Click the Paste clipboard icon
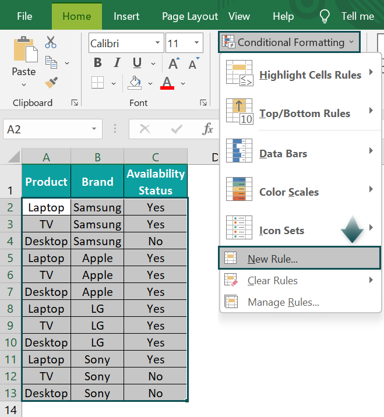This screenshot has height=417, width=384. point(25,50)
